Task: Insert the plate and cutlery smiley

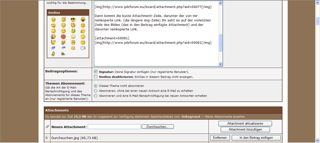Action: pyautogui.click(x=83, y=48)
